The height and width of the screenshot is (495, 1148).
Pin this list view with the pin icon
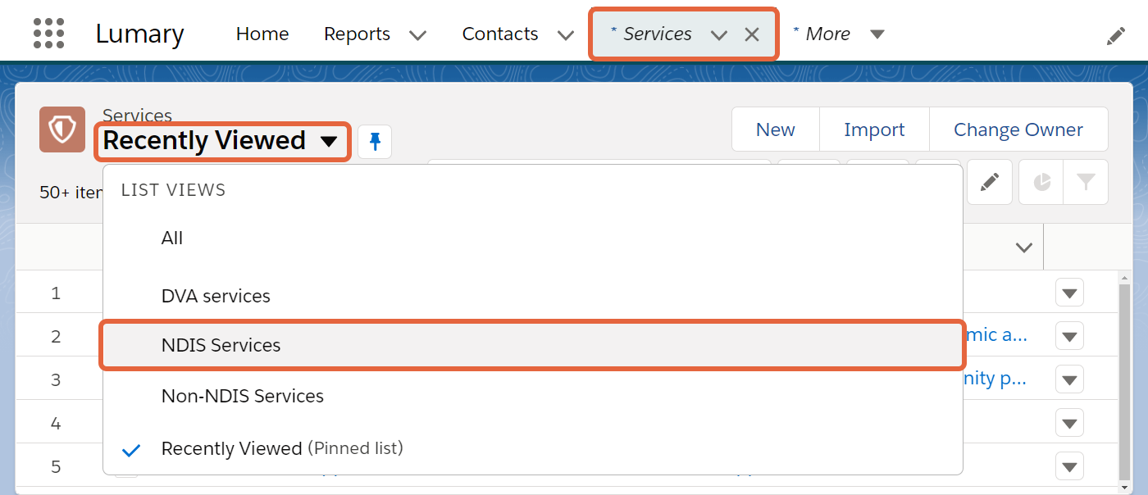click(375, 142)
